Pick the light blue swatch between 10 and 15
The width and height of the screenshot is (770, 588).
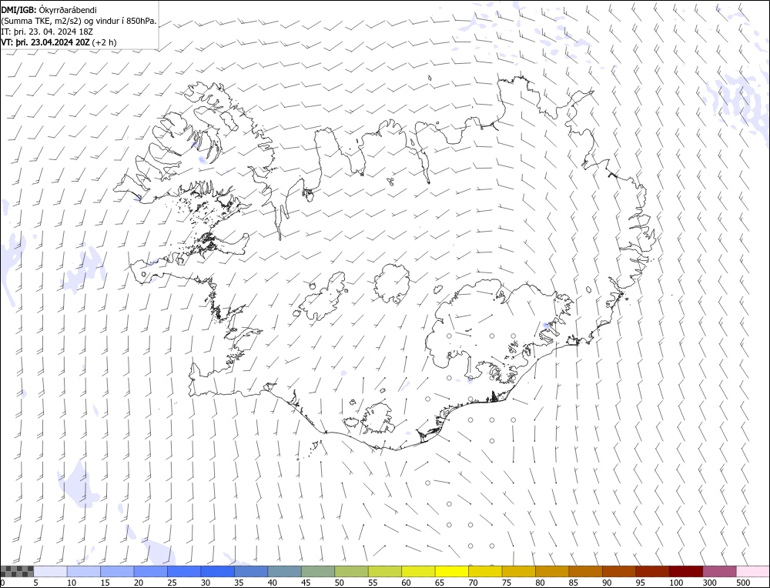coord(84,571)
